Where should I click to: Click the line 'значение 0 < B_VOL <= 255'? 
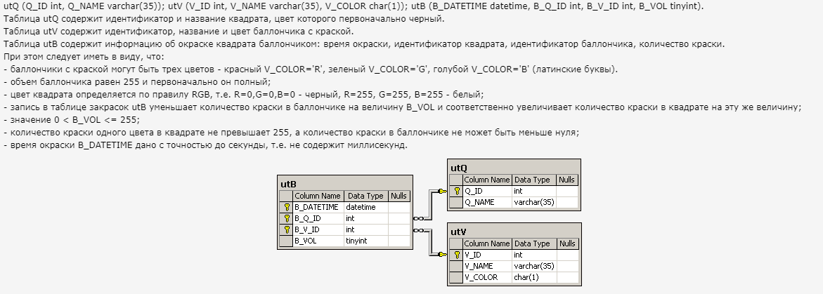coord(72,119)
